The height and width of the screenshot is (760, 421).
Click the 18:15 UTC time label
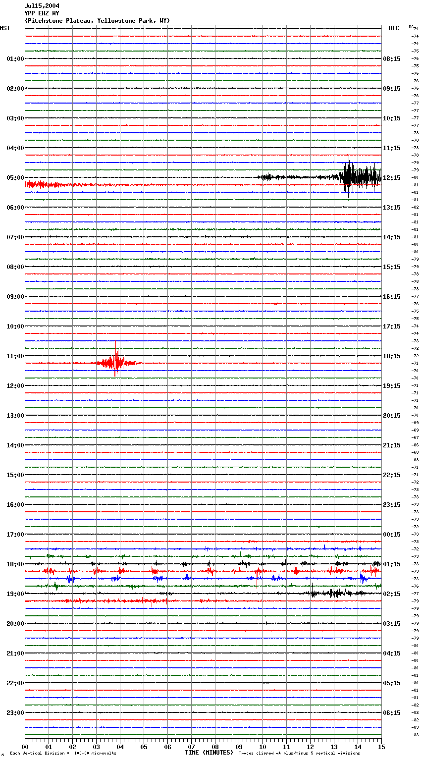coord(392,356)
